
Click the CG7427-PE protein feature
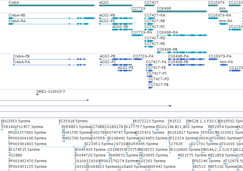[x=149, y=71]
